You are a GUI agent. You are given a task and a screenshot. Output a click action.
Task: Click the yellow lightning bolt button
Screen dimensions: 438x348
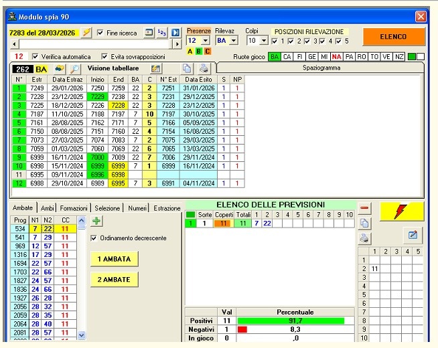click(401, 211)
